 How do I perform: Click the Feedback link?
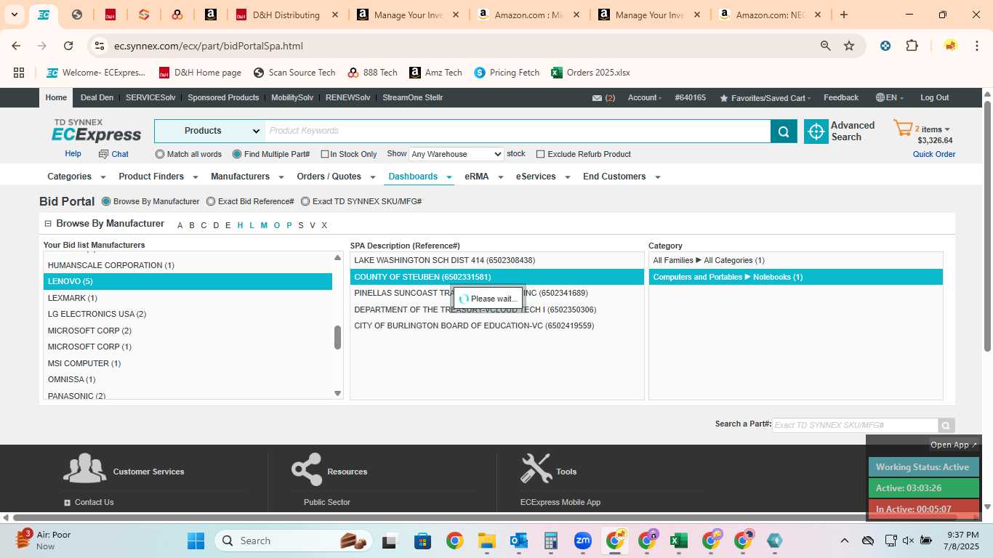point(841,98)
